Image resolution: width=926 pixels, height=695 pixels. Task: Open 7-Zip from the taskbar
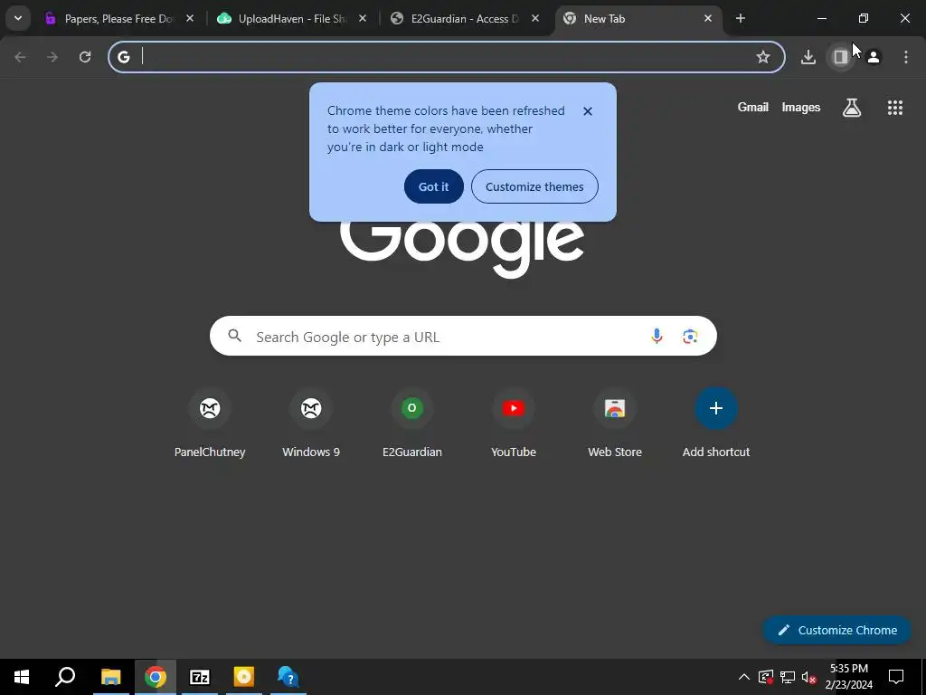point(200,677)
